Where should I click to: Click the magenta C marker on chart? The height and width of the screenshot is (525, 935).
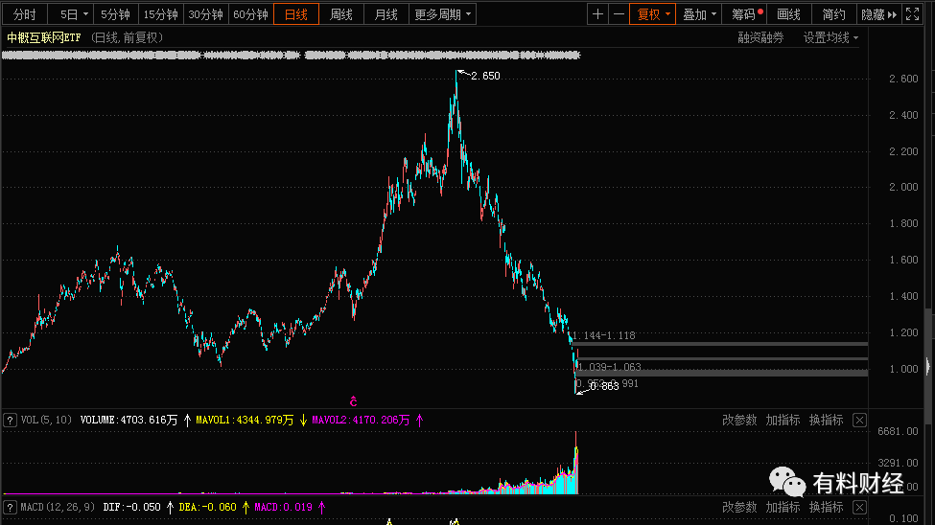tap(353, 401)
